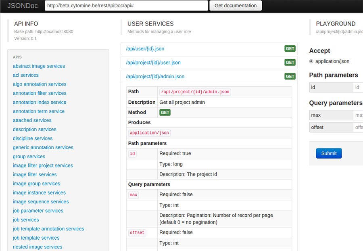The image size is (363, 251).
Task: Click the offset query parameter field
Action: (x=358, y=128)
